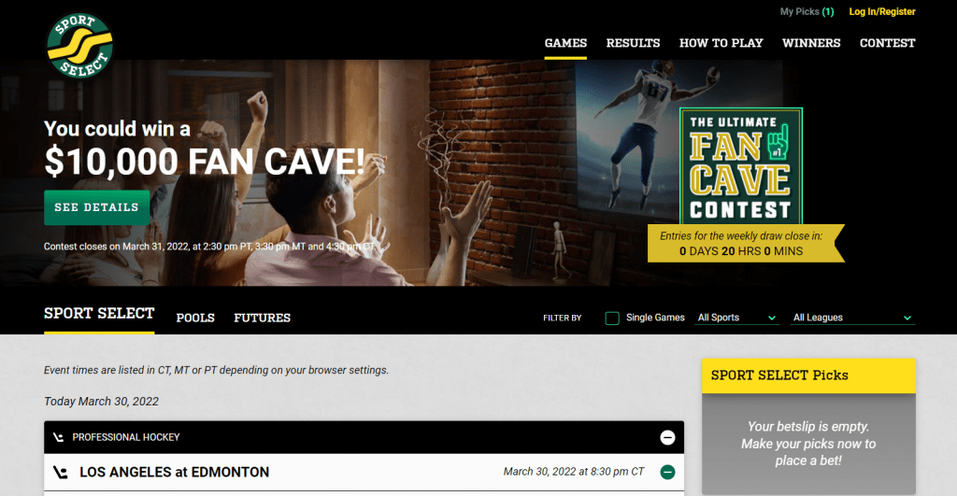Click the hockey icon beside Professional Hockey

59,437
